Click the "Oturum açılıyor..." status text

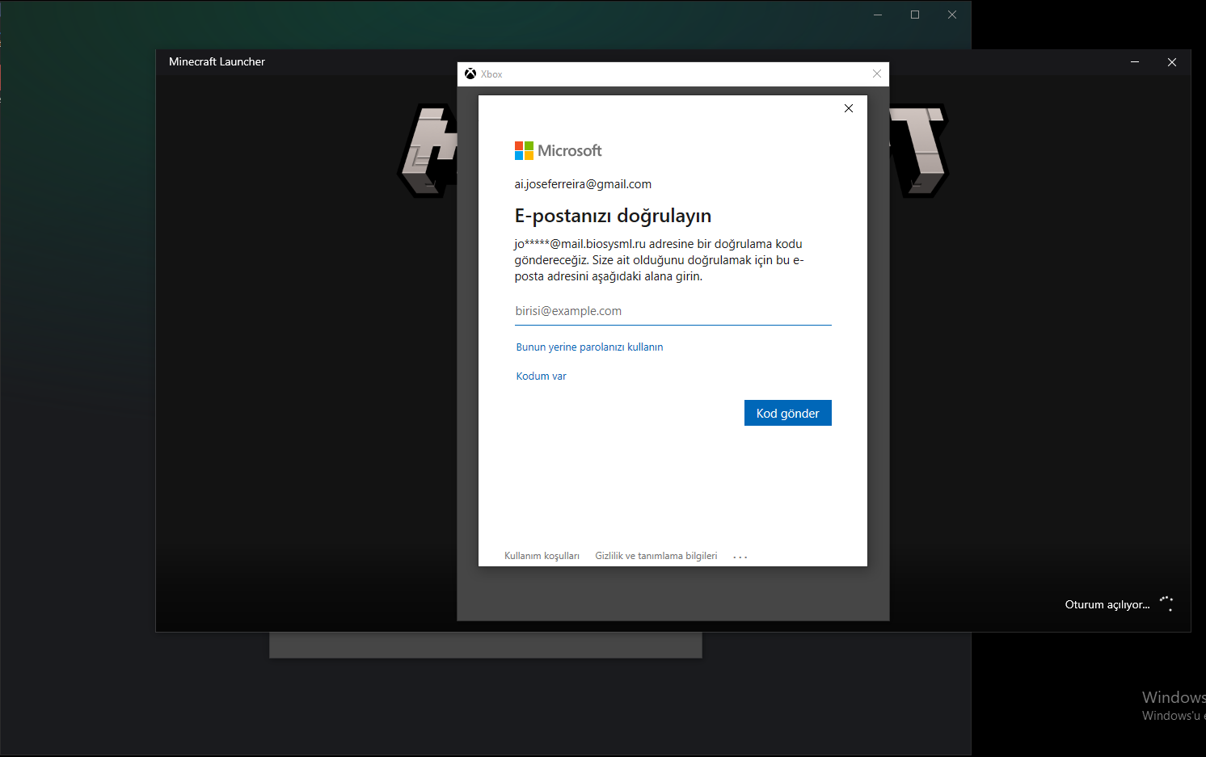coord(1107,604)
